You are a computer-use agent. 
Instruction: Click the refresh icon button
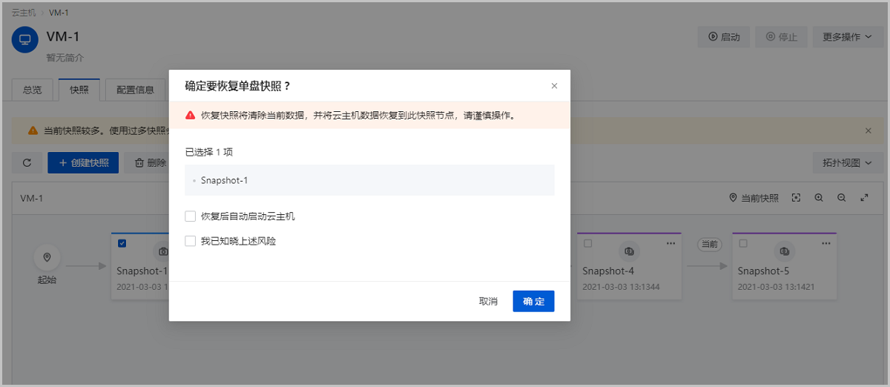[x=27, y=163]
